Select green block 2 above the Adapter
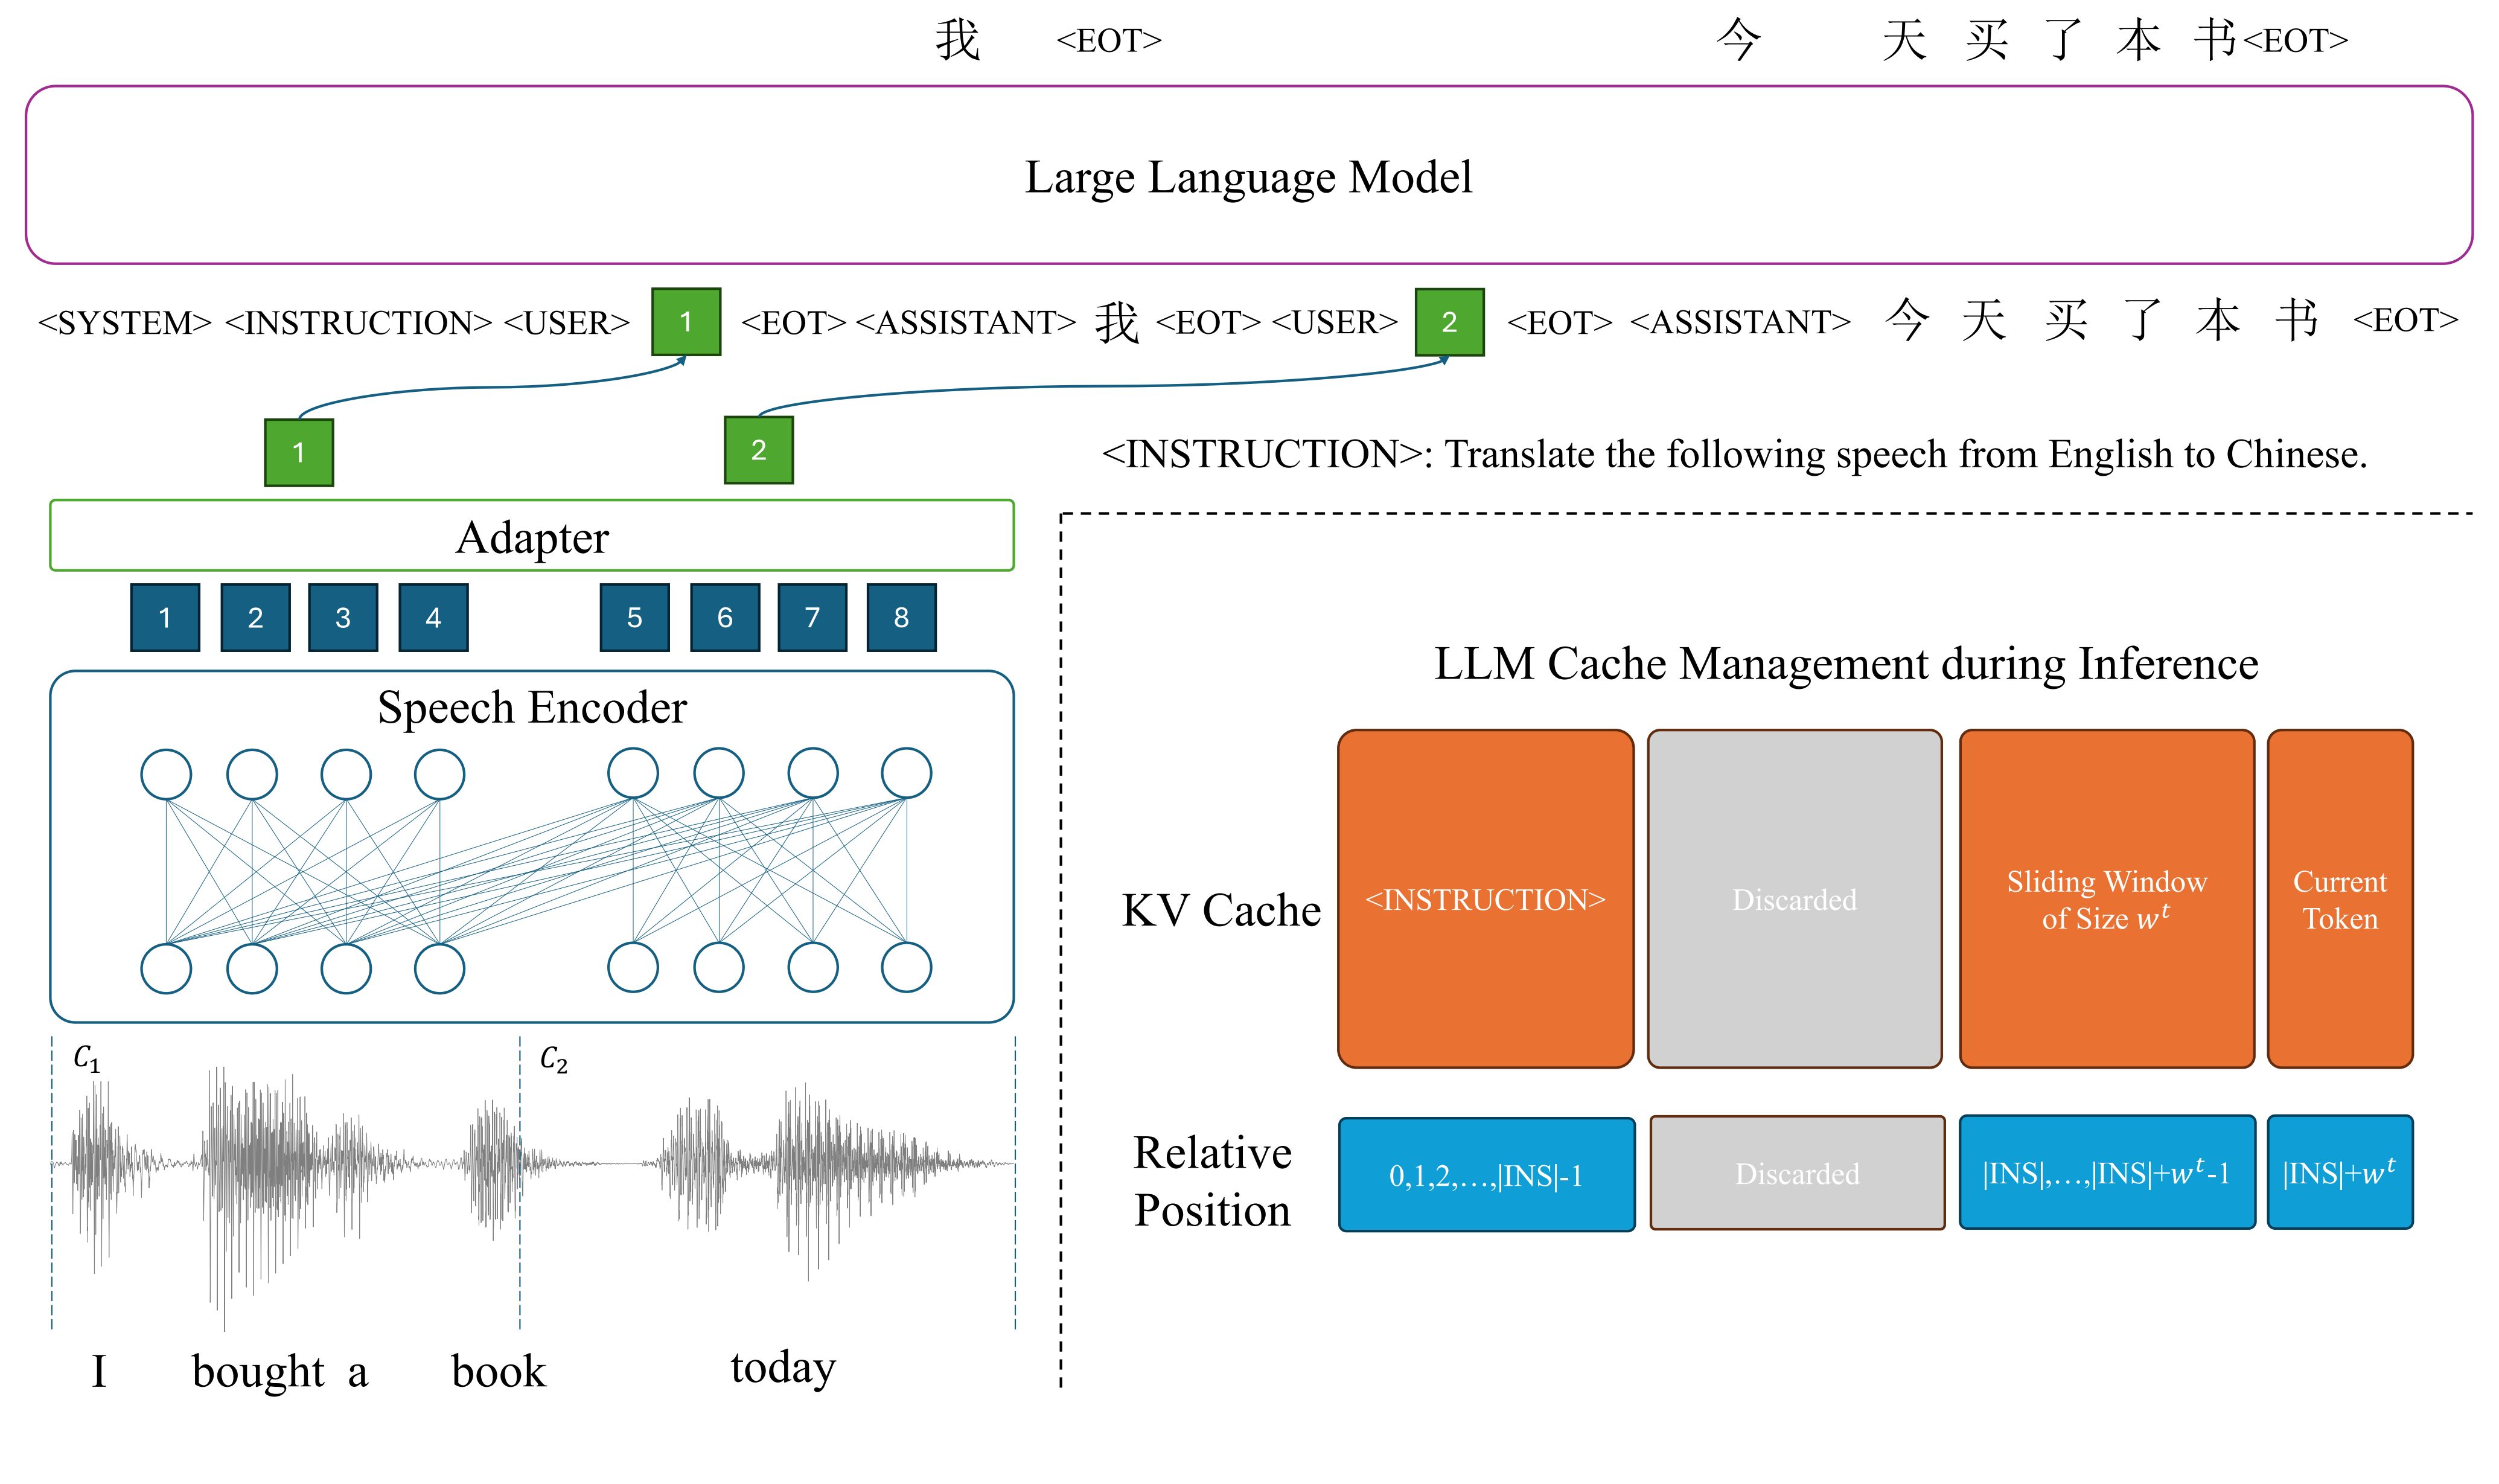This screenshot has width=2499, height=1484. tap(759, 450)
